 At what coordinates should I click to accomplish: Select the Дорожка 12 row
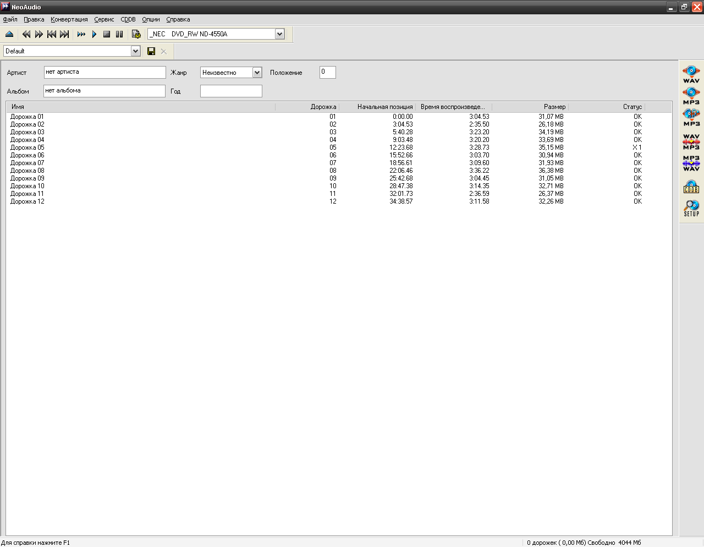[339, 201]
